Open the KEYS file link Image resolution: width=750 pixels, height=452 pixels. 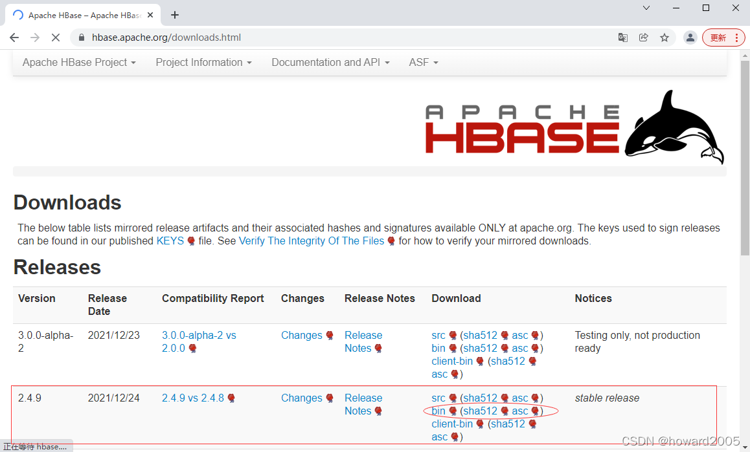[x=170, y=241]
